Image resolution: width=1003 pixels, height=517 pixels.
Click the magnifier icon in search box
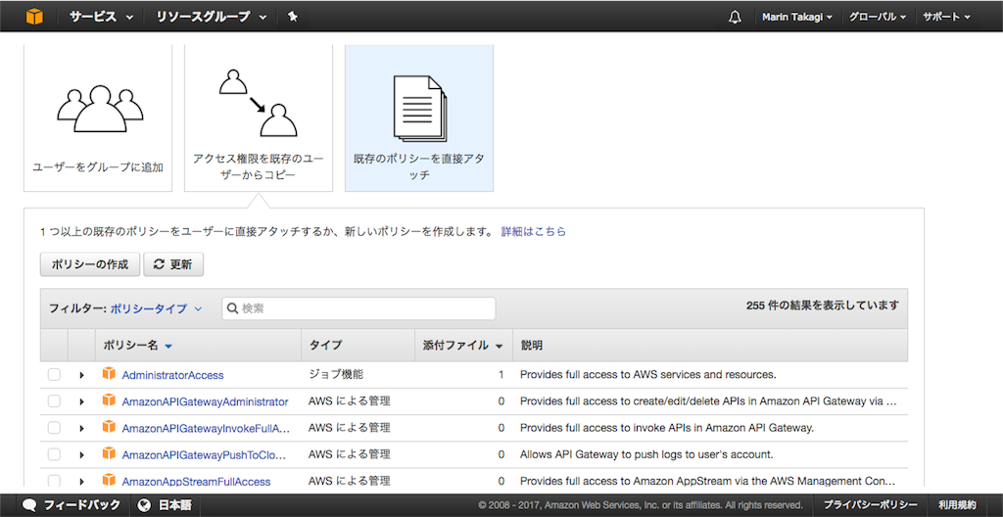pyautogui.click(x=233, y=308)
